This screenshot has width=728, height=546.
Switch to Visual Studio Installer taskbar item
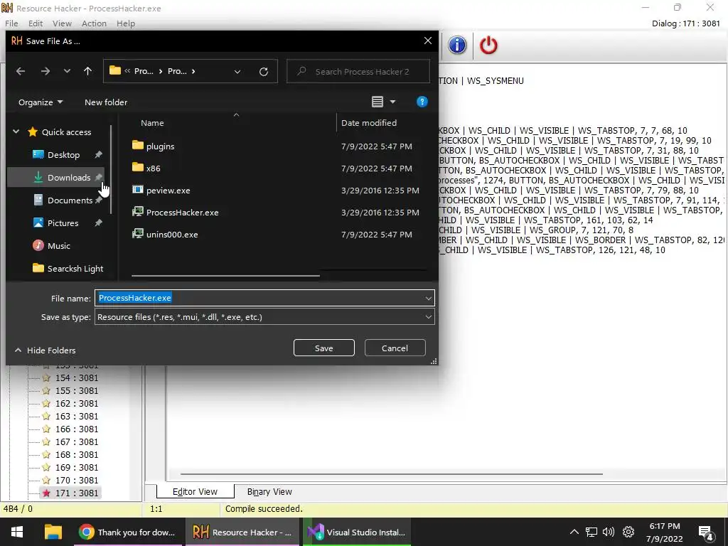point(357,532)
